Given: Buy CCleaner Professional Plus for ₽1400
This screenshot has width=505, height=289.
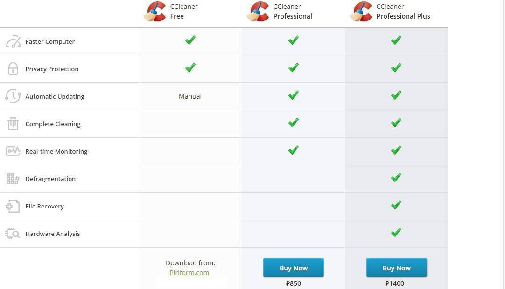Looking at the screenshot, I should (x=397, y=268).
